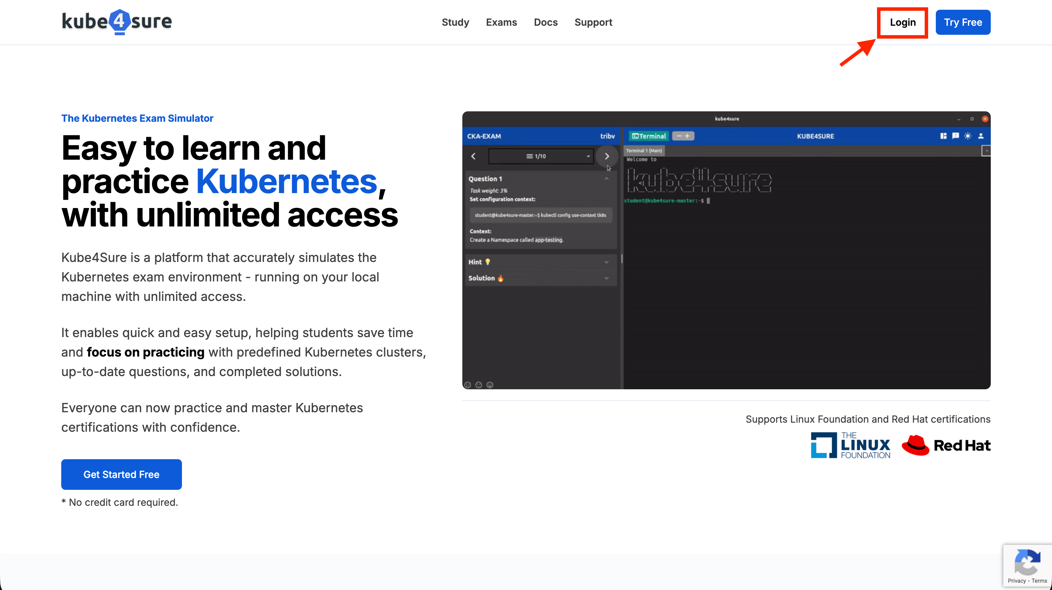Click the Red Hat logo
The image size is (1052, 590).
click(946, 445)
